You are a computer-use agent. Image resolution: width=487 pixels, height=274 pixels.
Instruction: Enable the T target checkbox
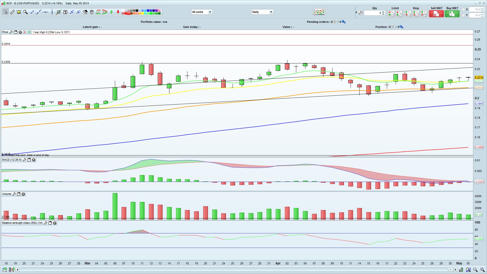(463, 15)
